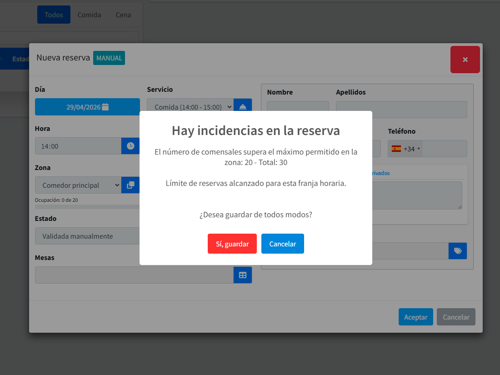Click '¿Desea guardar de todos modos?' text

click(x=256, y=215)
